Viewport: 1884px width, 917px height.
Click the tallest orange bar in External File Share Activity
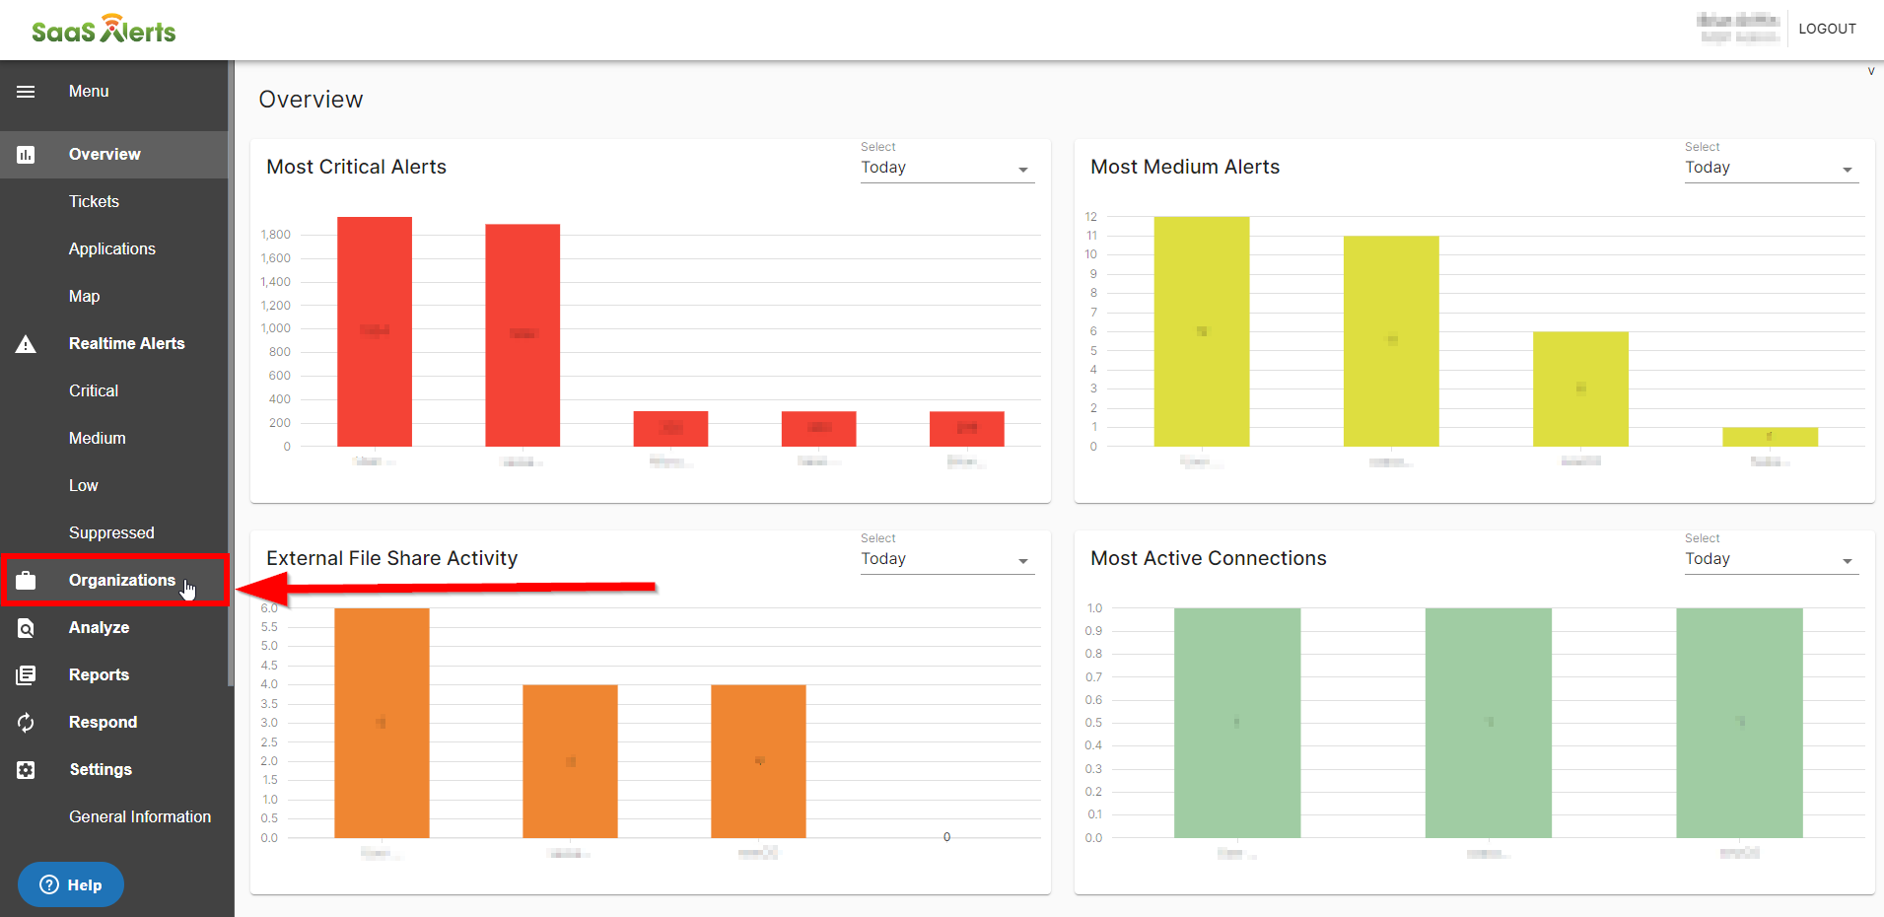click(382, 723)
